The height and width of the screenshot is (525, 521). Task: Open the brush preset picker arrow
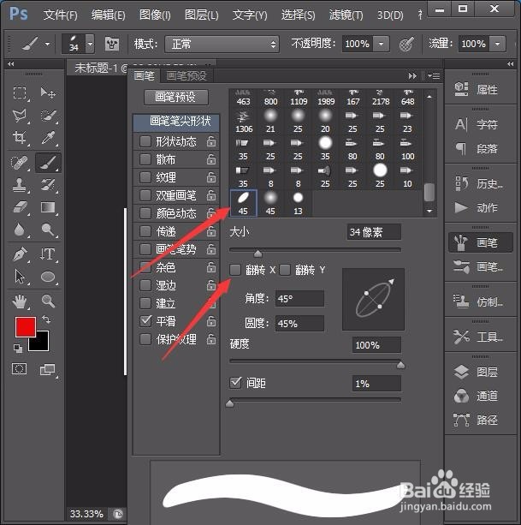[90, 44]
